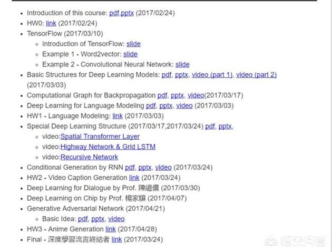The image size is (332, 252).
Task: Watch Computational Graph for Backpropagation video
Action: tap(196, 95)
